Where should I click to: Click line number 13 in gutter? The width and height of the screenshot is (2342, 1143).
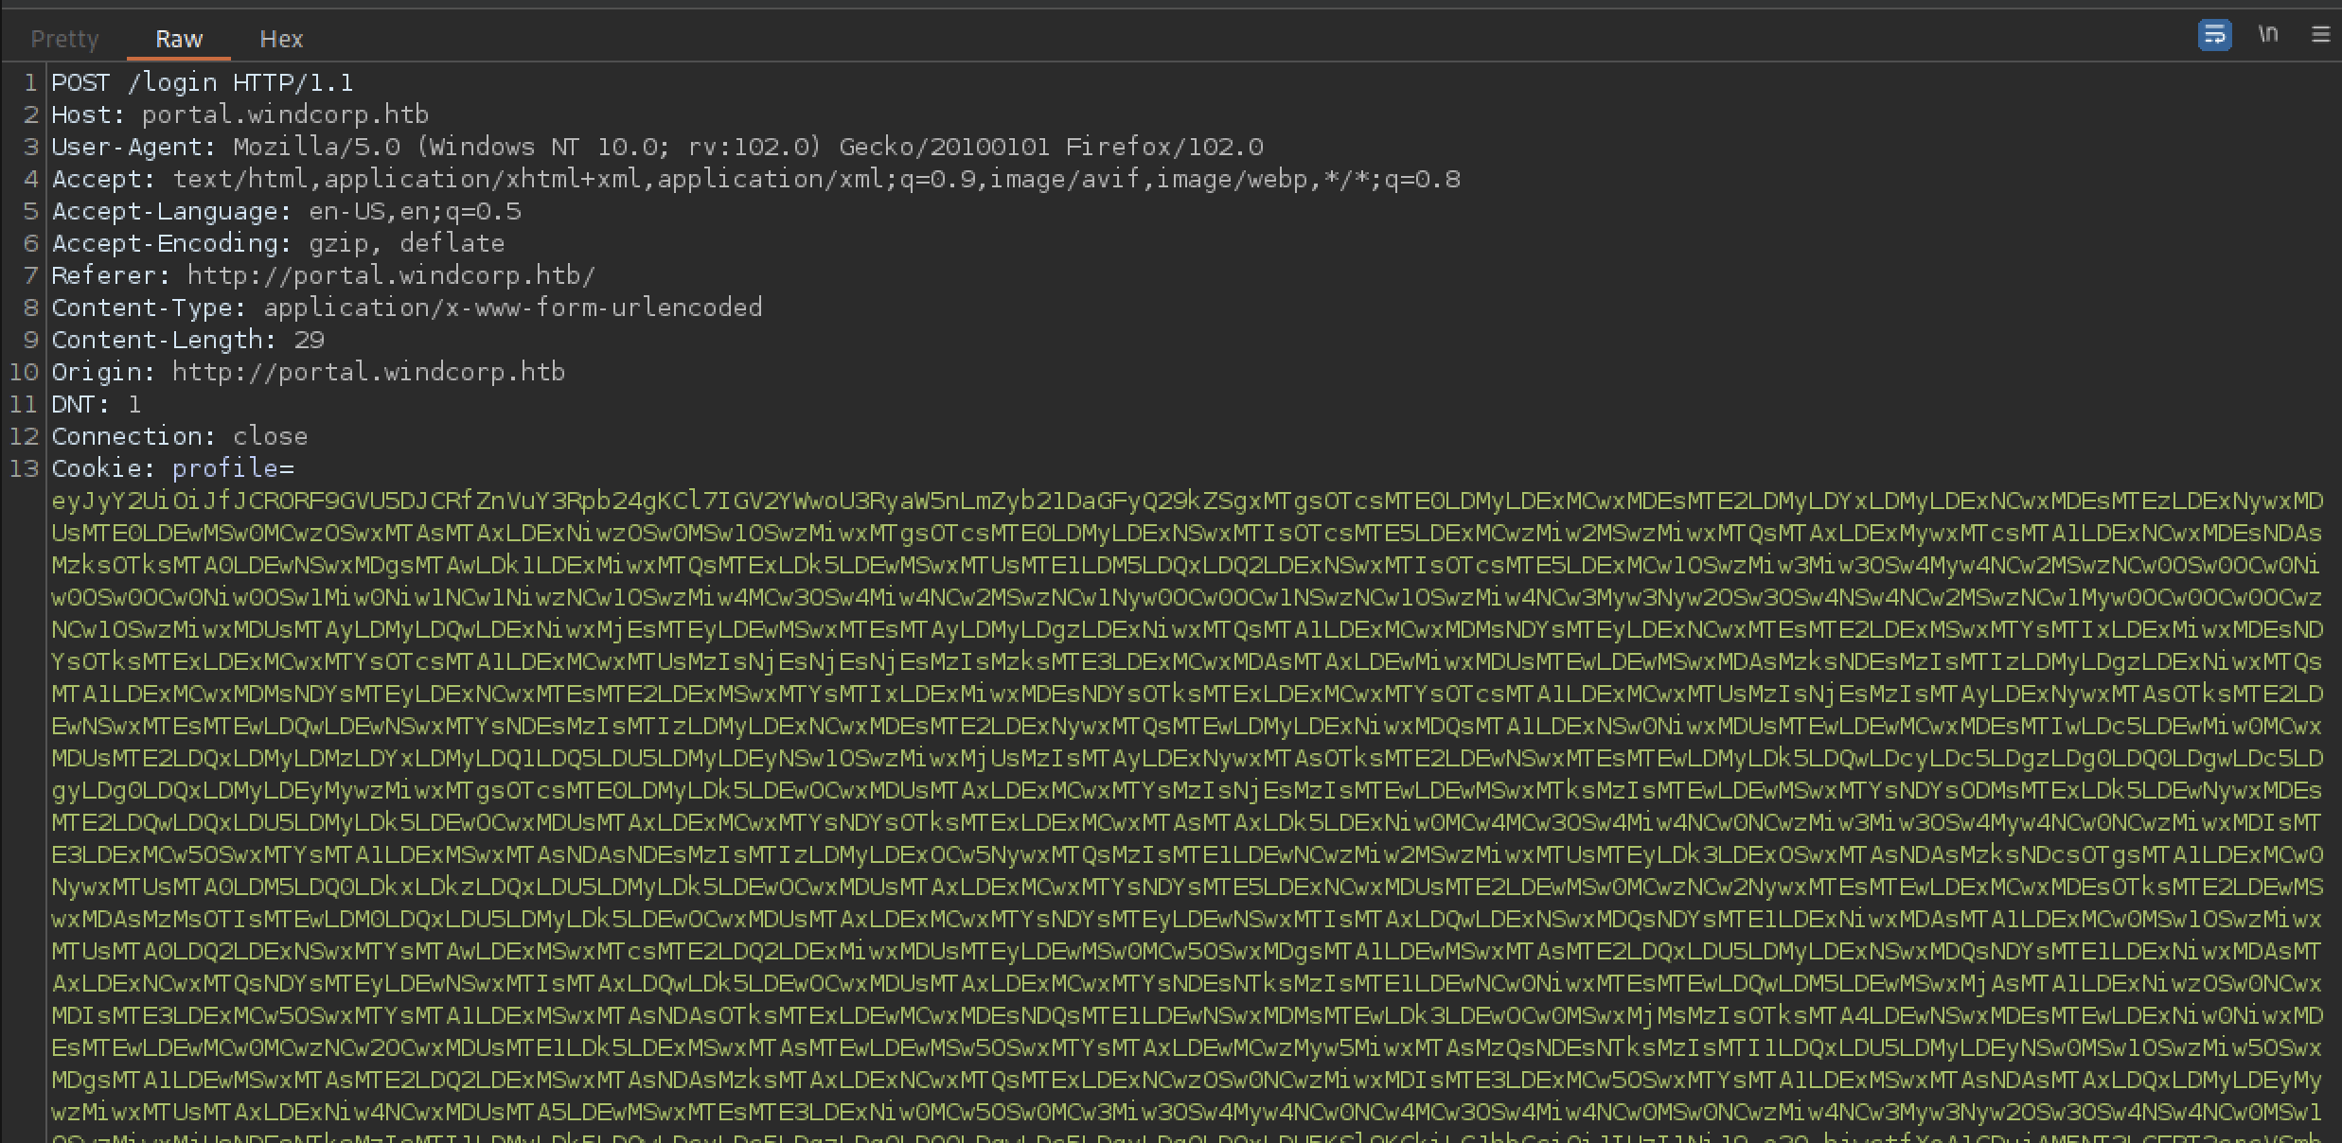click(x=24, y=469)
